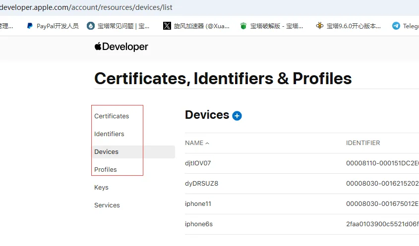Click identifier 00008110-000151DC2E

tap(382, 163)
